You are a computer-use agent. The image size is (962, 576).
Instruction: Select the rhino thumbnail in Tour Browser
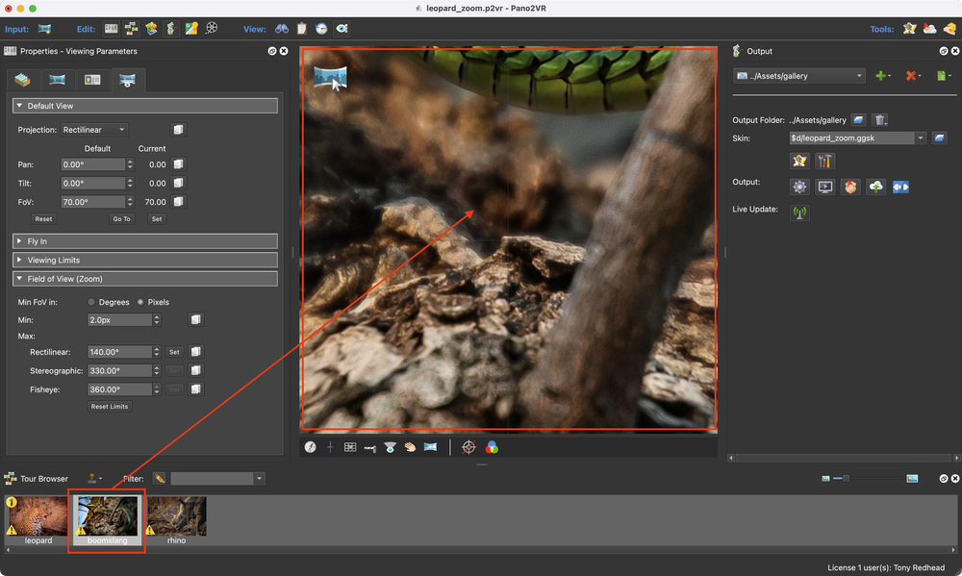point(176,516)
